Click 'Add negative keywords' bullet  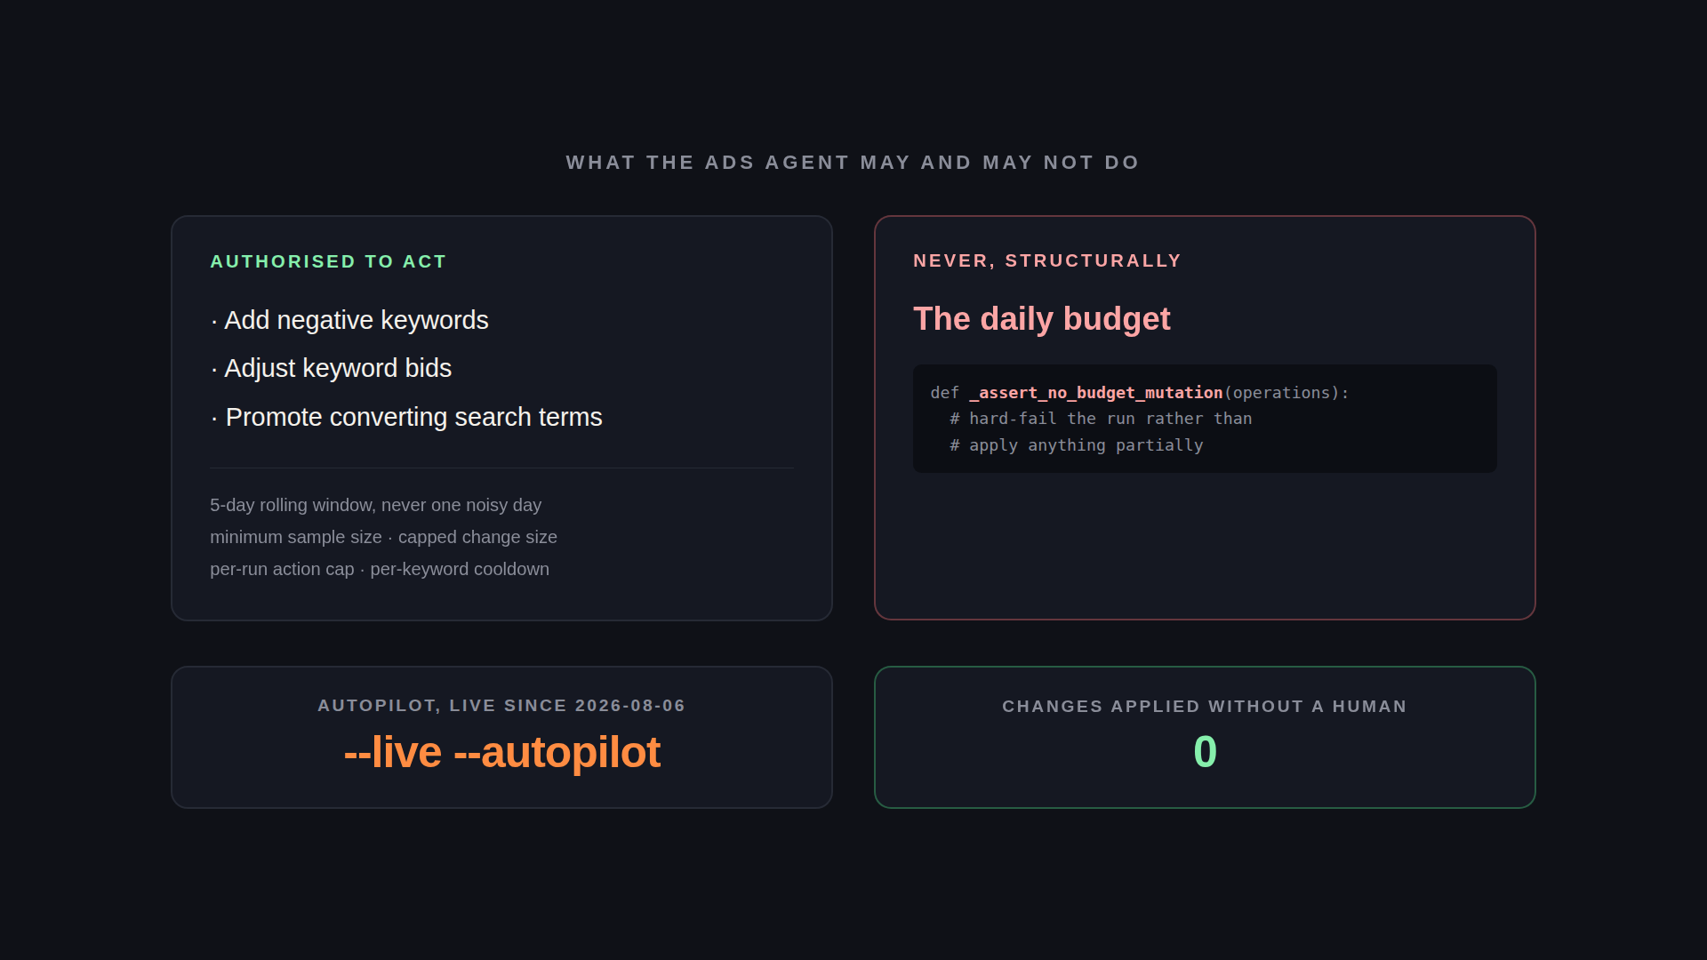click(349, 320)
